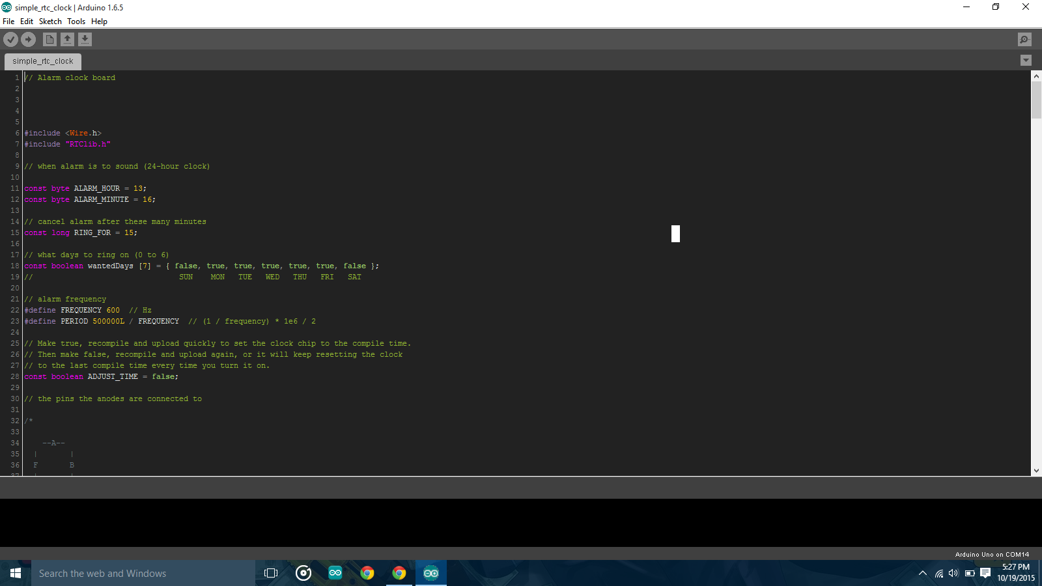Click the RING_FOR = 15 line

81,232
